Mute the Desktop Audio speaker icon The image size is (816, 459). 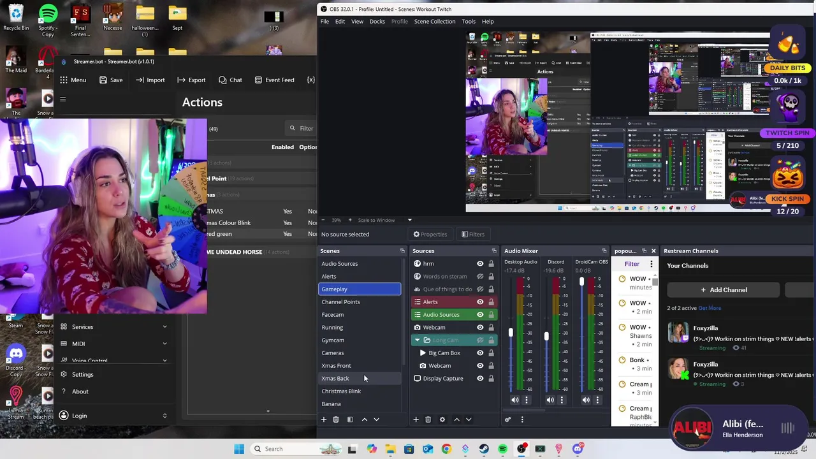515,400
